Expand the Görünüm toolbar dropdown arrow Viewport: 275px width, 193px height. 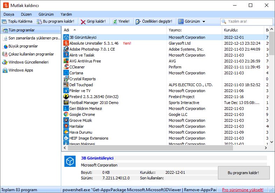pos(204,22)
